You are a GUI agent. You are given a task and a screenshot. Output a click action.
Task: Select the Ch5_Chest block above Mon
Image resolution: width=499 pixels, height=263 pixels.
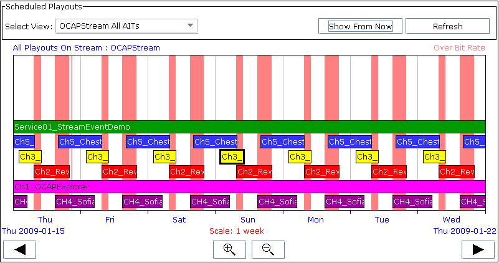283,141
